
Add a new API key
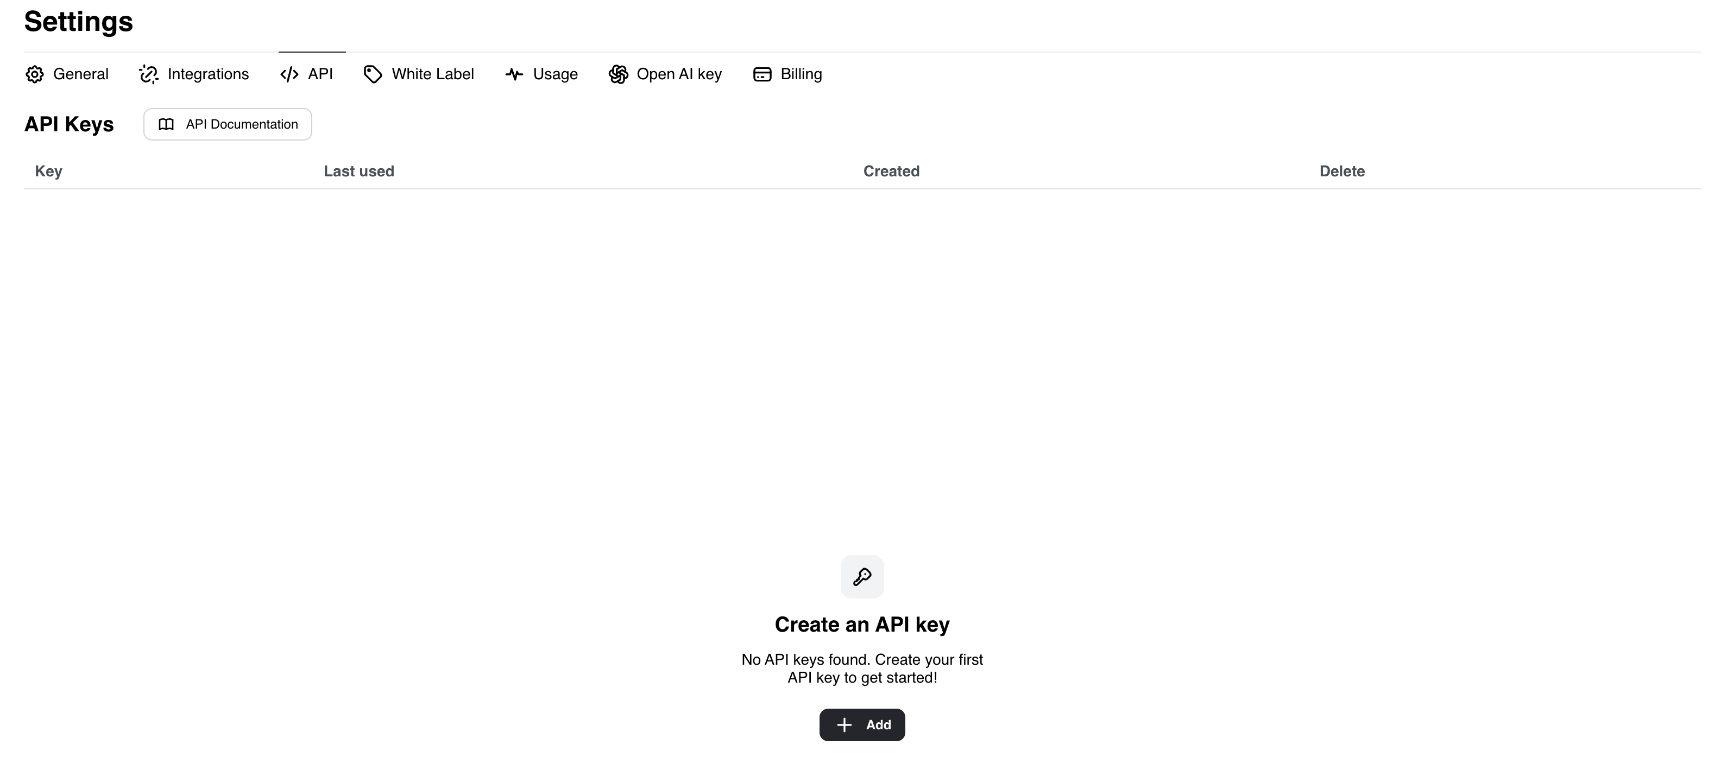(x=862, y=724)
